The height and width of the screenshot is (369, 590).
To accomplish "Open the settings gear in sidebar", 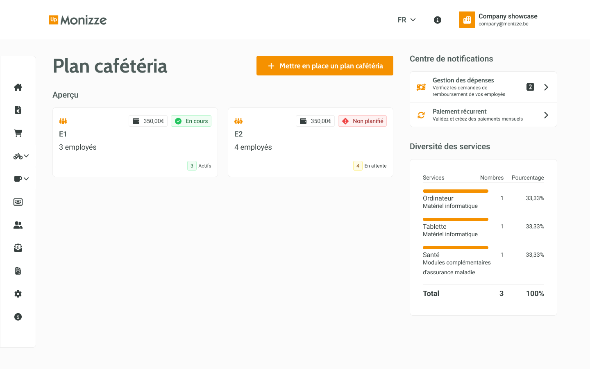I will 18,294.
